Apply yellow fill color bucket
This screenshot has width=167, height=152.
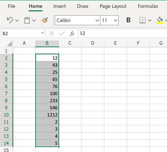tap(160, 20)
